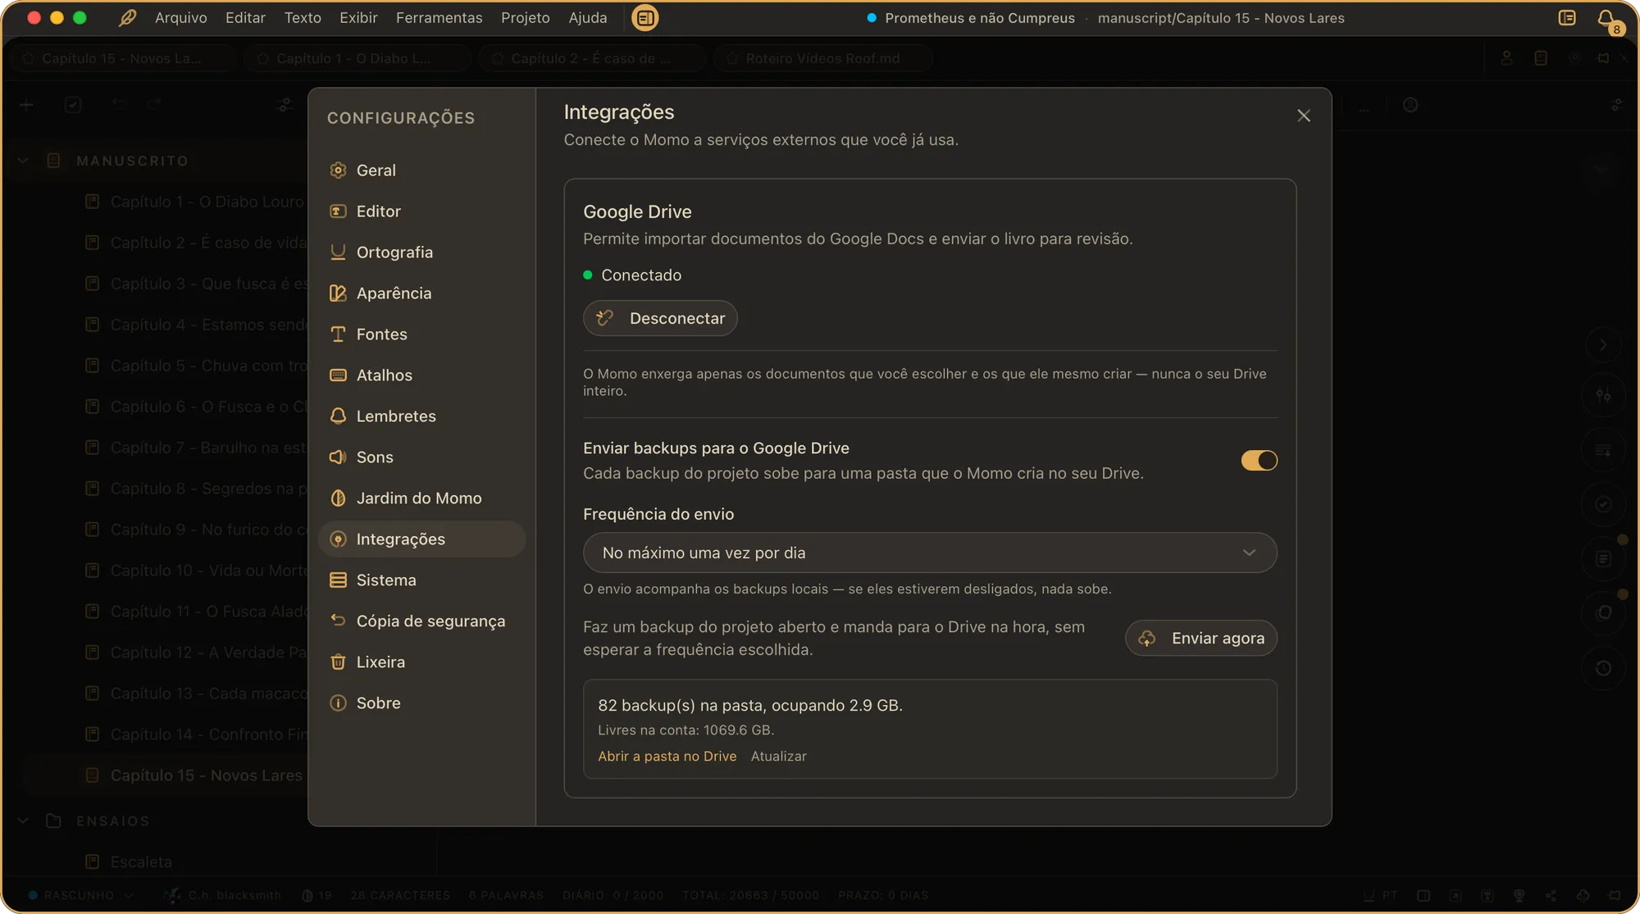The height and width of the screenshot is (914, 1640).
Task: Turn off Enviar backups para o Google Drive
Action: [x=1259, y=461]
